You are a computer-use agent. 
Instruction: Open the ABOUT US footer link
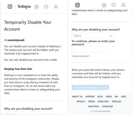(x=77, y=96)
